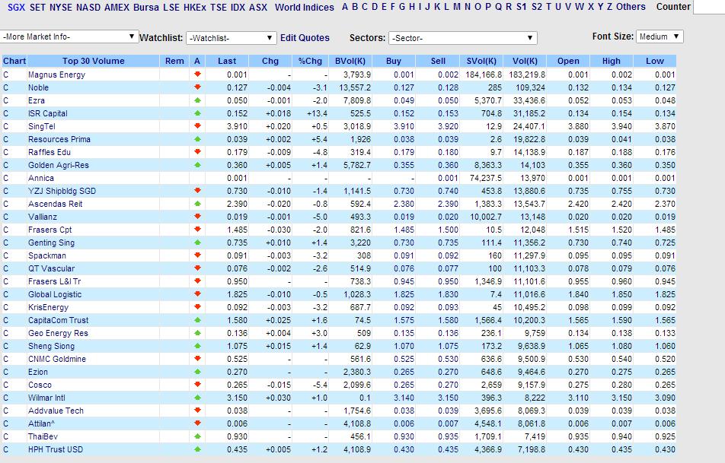
Task: Open the Spackman stock name
Action: coord(47,255)
